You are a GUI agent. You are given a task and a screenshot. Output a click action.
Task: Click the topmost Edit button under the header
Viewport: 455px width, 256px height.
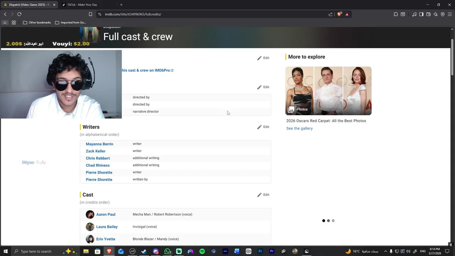coord(263,58)
